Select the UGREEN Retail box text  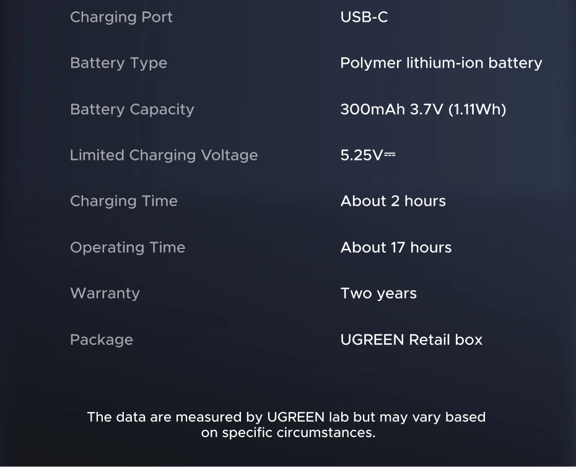411,340
